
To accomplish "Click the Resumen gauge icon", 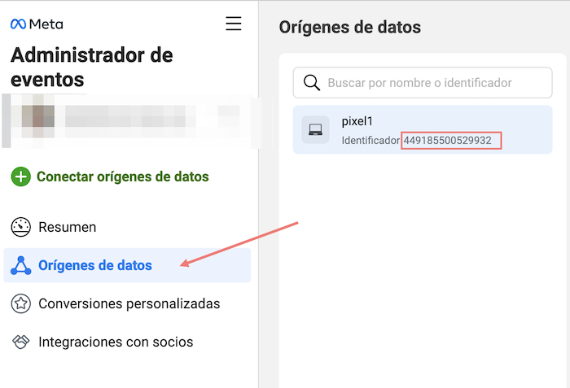I will (x=20, y=227).
